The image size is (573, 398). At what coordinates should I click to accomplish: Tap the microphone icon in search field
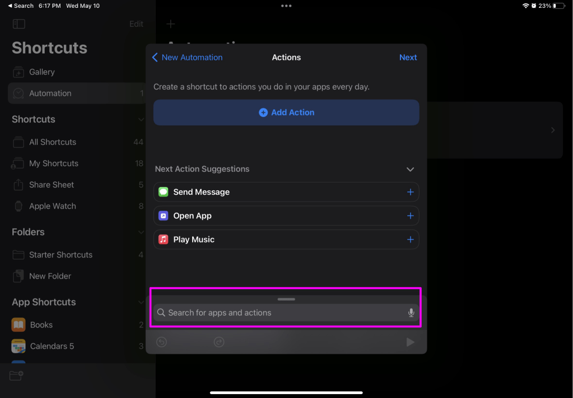pos(411,313)
